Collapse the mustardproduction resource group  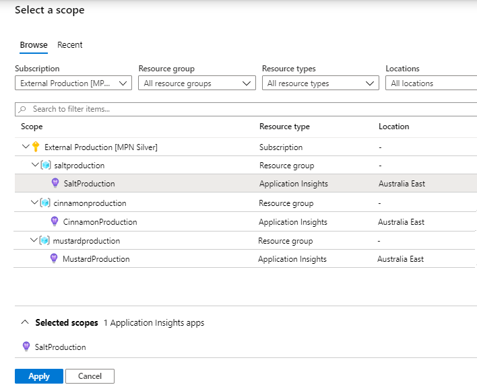click(34, 240)
